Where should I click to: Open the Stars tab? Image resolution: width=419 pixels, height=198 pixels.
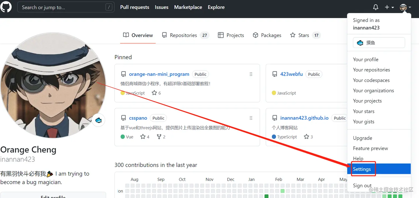pyautogui.click(x=305, y=35)
